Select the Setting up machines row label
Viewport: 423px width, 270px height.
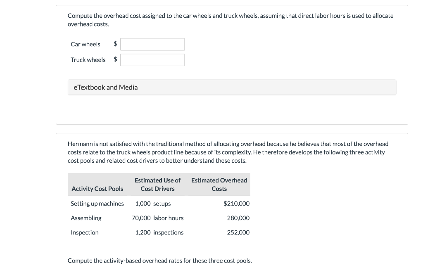[x=97, y=204]
